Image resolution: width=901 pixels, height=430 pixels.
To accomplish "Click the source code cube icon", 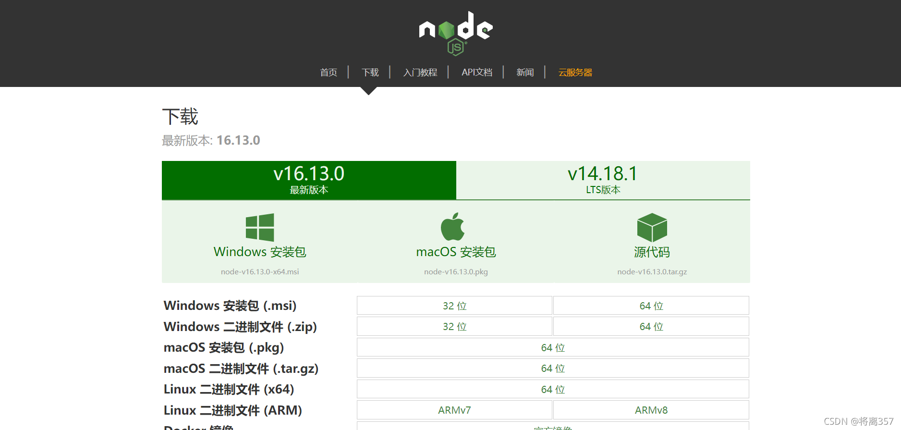I will click(652, 228).
